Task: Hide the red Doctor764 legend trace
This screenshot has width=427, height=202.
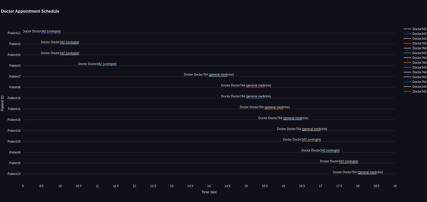Action: (415, 43)
